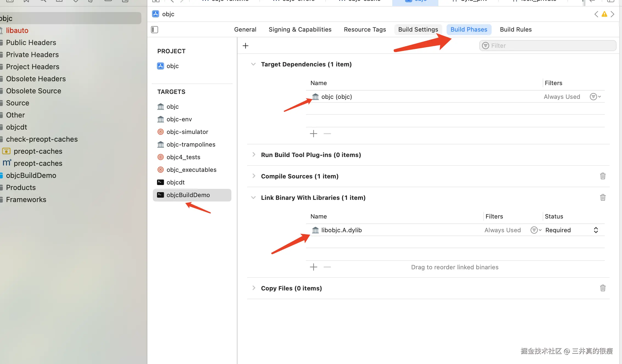Expand the Compile Sources section
The height and width of the screenshot is (364, 622).
pos(253,176)
